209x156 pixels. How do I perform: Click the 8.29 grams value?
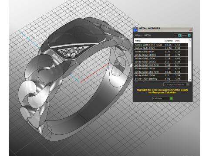[x=168, y=52]
